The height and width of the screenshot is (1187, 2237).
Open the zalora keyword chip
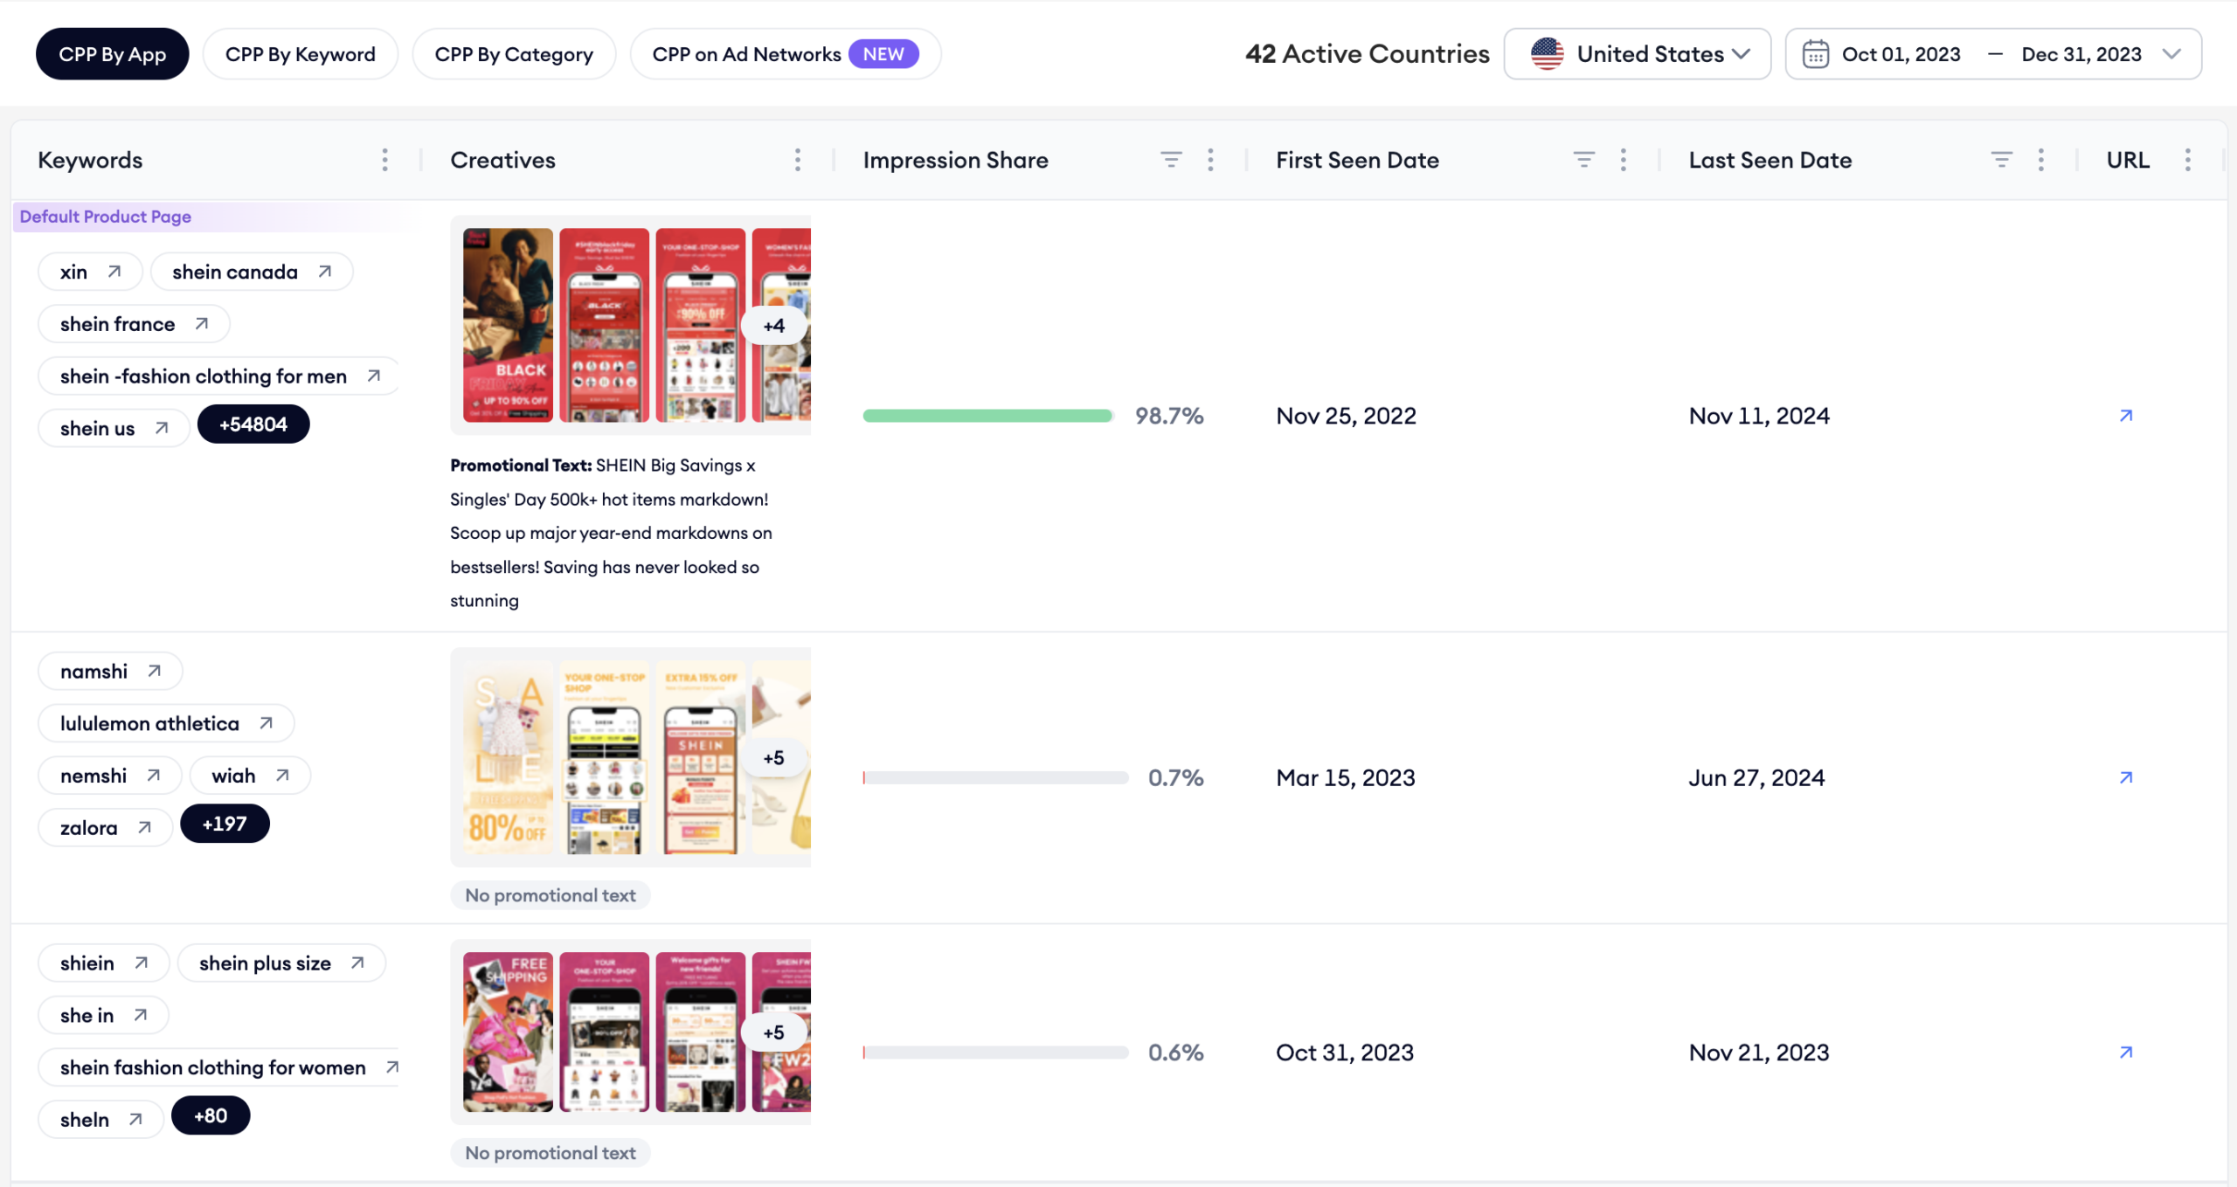click(x=105, y=828)
